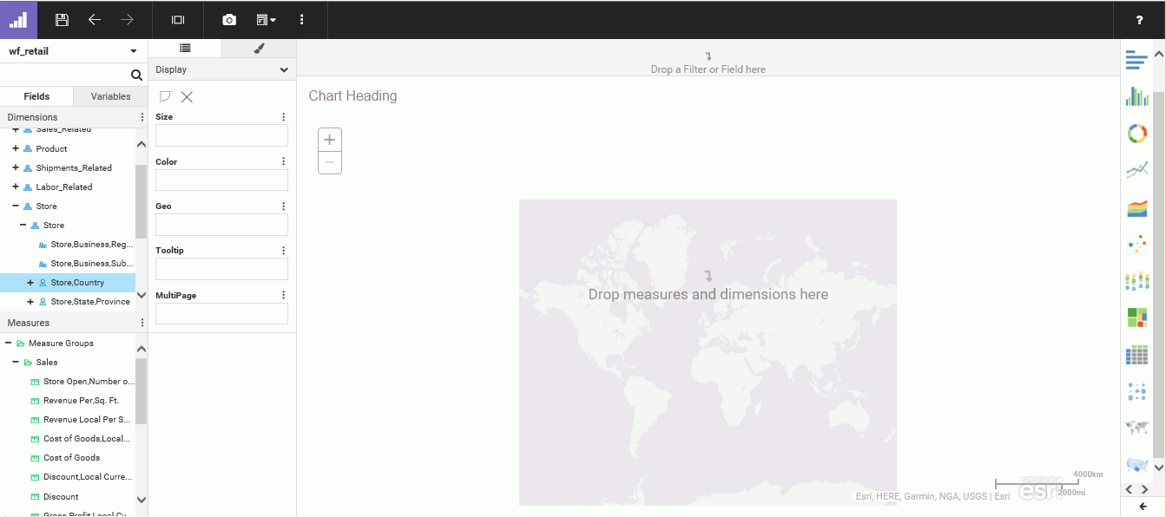Take a snapshot with the camera icon
This screenshot has width=1166, height=517.
click(229, 19)
